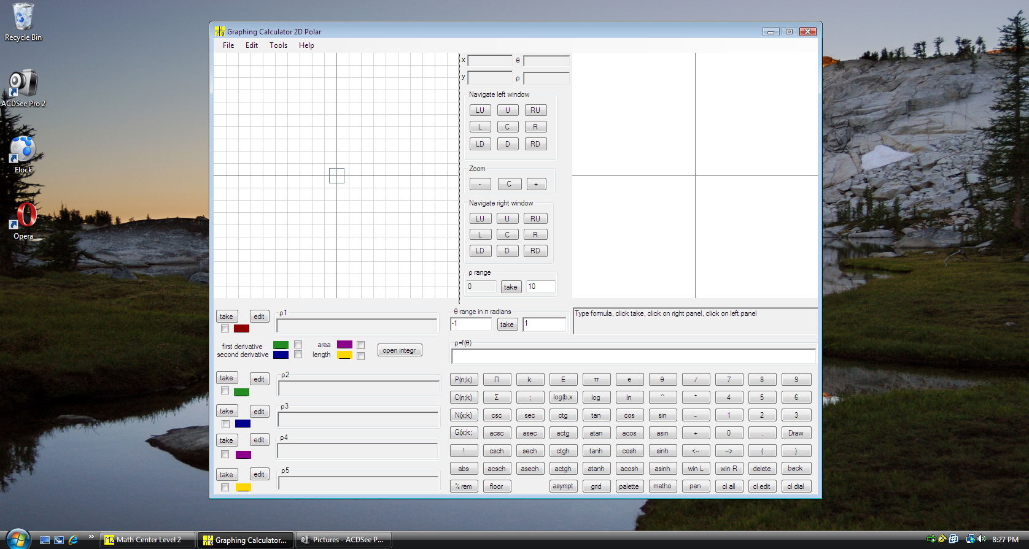
Task: Click the blue ρ3 color swatch
Action: pos(243,424)
